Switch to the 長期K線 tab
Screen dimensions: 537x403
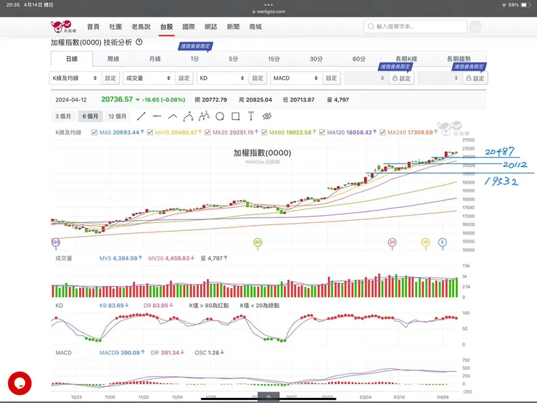406,59
